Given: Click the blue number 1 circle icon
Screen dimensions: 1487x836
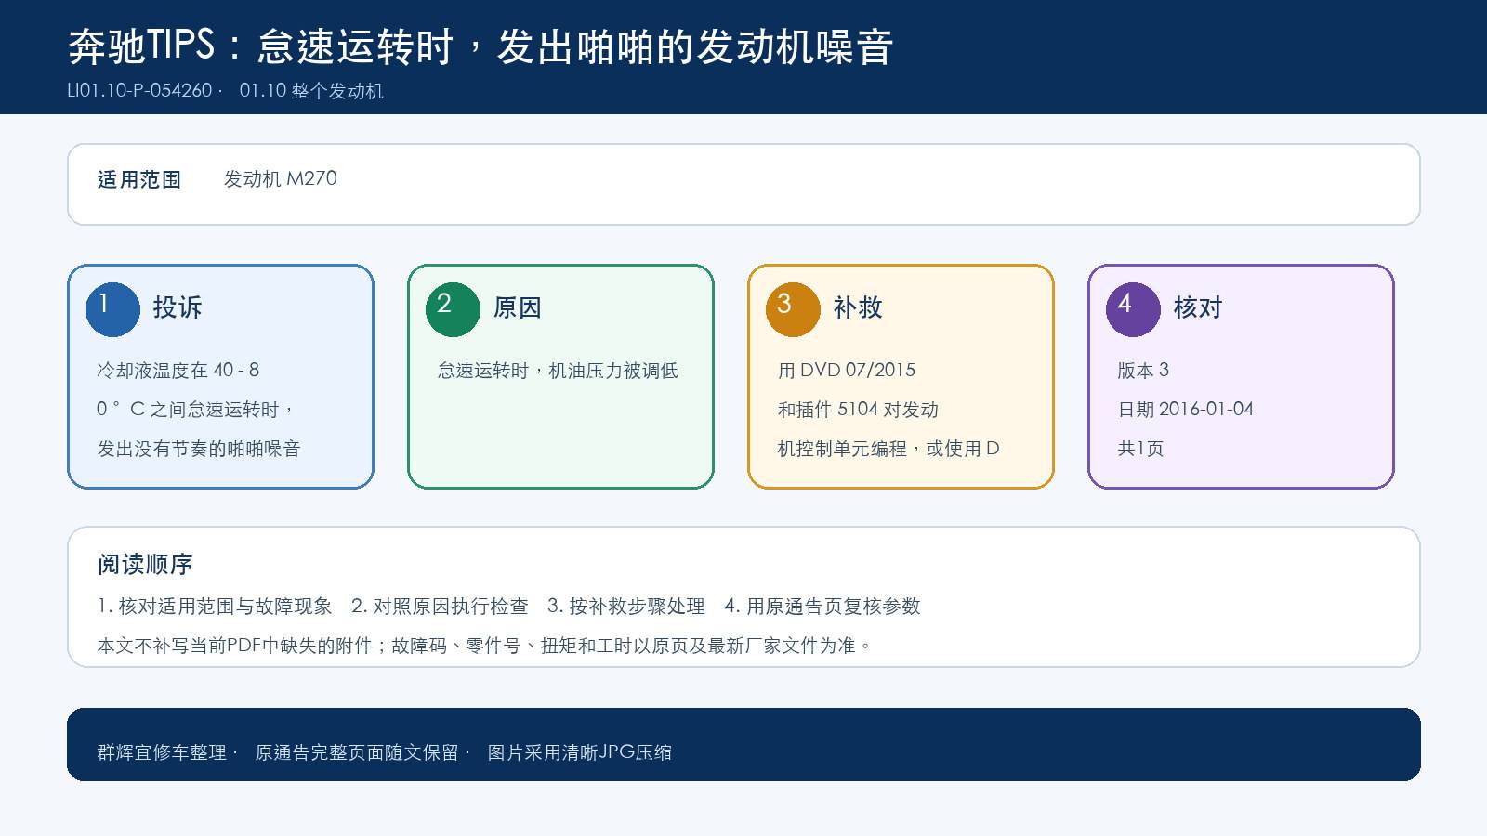Looking at the screenshot, I should 112,309.
